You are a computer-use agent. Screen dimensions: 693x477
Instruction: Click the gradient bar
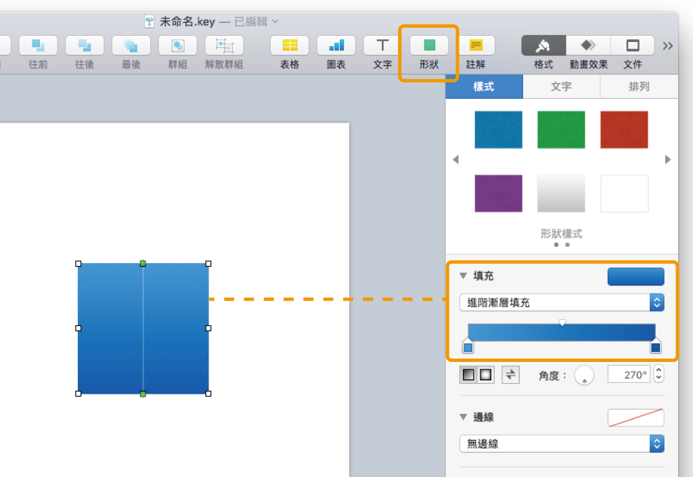pyautogui.click(x=562, y=332)
